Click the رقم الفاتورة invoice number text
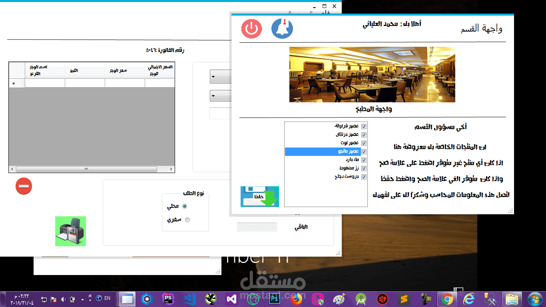Image resolution: width=546 pixels, height=307 pixels. 165,50
